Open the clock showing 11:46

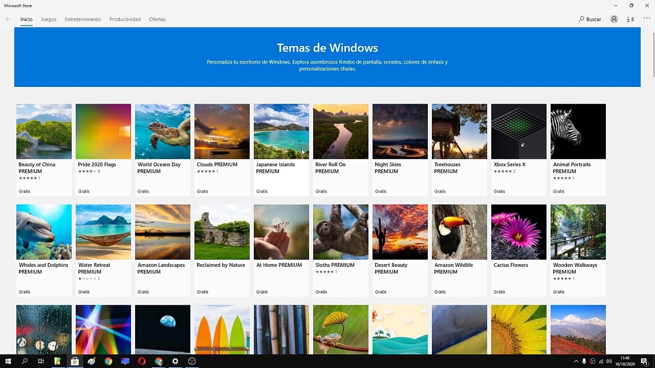[625, 361]
